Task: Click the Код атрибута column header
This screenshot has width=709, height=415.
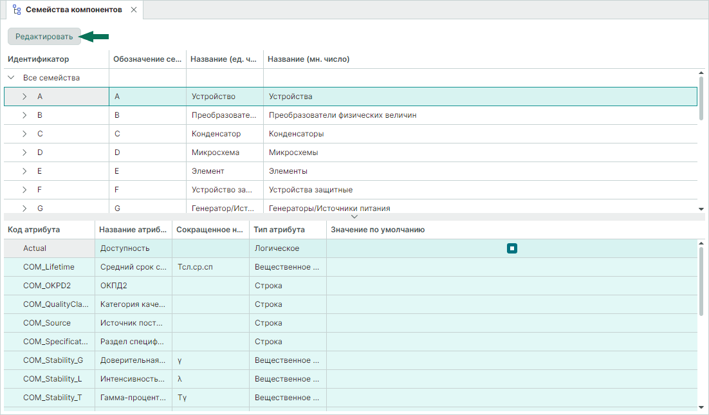Action: 33,230
